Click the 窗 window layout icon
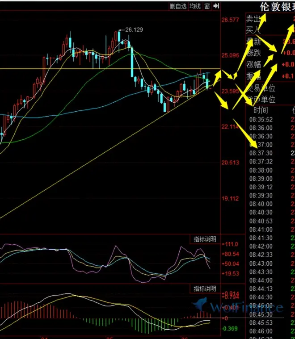The image size is (295, 339). [207, 6]
